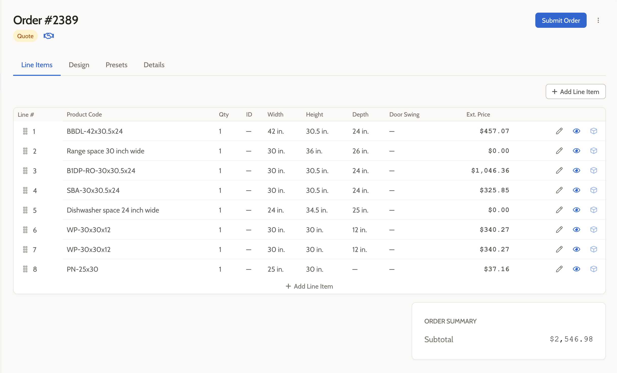Grab the drag handle on line 4
Image resolution: width=617 pixels, height=373 pixels.
click(25, 190)
